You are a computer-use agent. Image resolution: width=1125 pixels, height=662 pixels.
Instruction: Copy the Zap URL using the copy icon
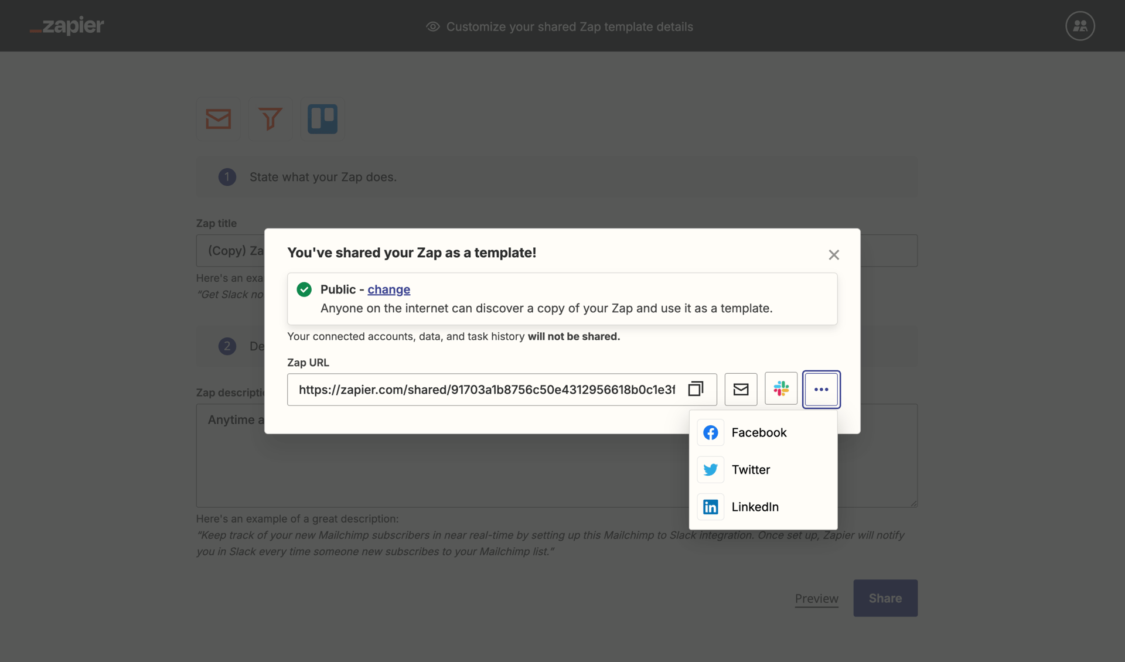coord(696,389)
